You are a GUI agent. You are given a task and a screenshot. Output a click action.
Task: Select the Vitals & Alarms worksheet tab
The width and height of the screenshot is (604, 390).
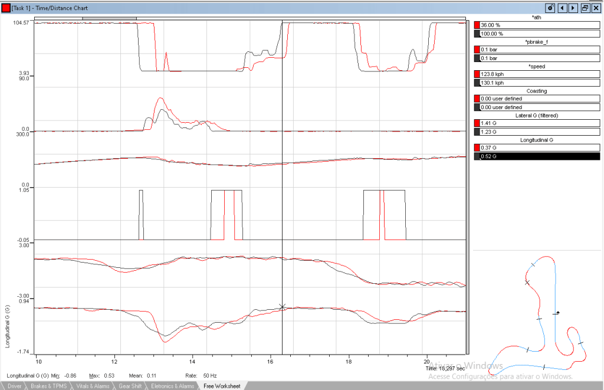point(93,386)
